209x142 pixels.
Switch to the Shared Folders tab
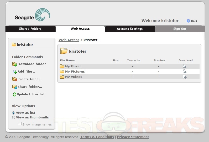(30, 29)
